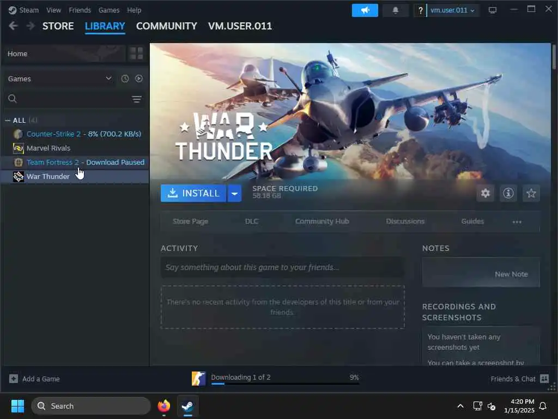Focus the library search field

[x=74, y=99]
